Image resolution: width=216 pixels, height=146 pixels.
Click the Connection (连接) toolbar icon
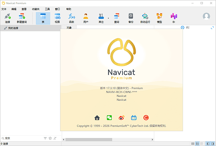click(x=7, y=18)
